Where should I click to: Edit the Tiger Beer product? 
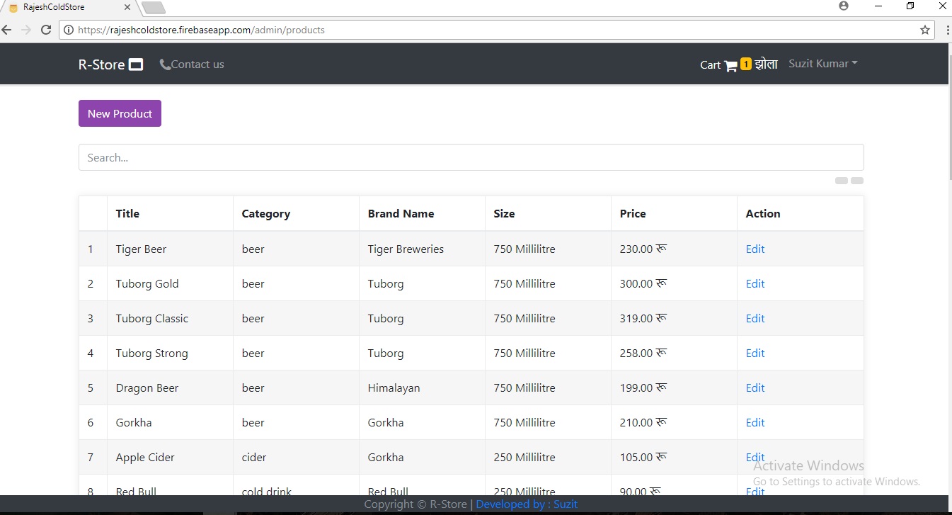click(x=755, y=249)
